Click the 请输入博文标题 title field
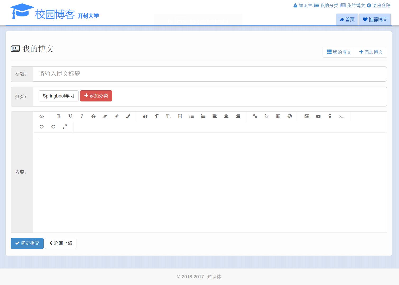This screenshot has width=399, height=285. click(x=210, y=74)
